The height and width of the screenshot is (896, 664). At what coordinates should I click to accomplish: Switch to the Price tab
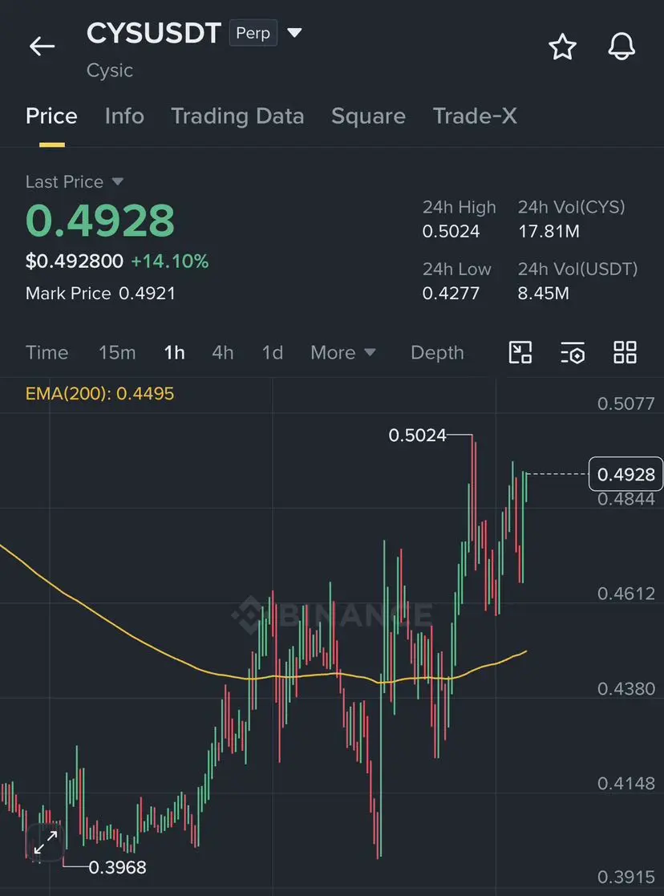[x=51, y=116]
